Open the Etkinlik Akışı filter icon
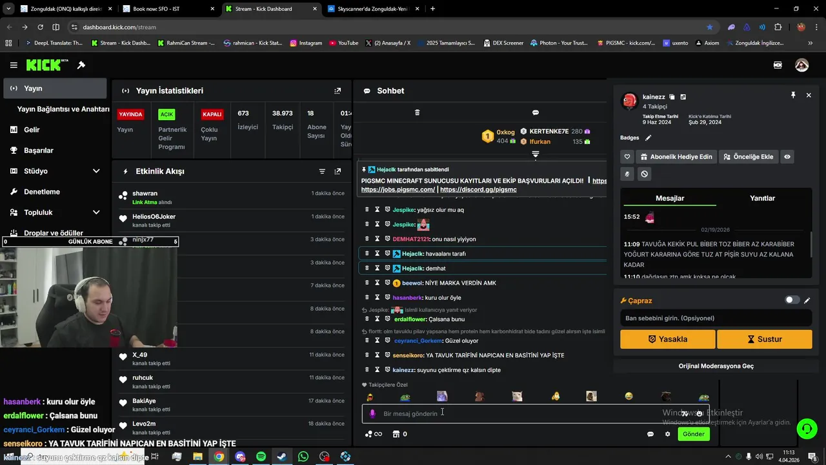This screenshot has width=826, height=465. [x=322, y=171]
